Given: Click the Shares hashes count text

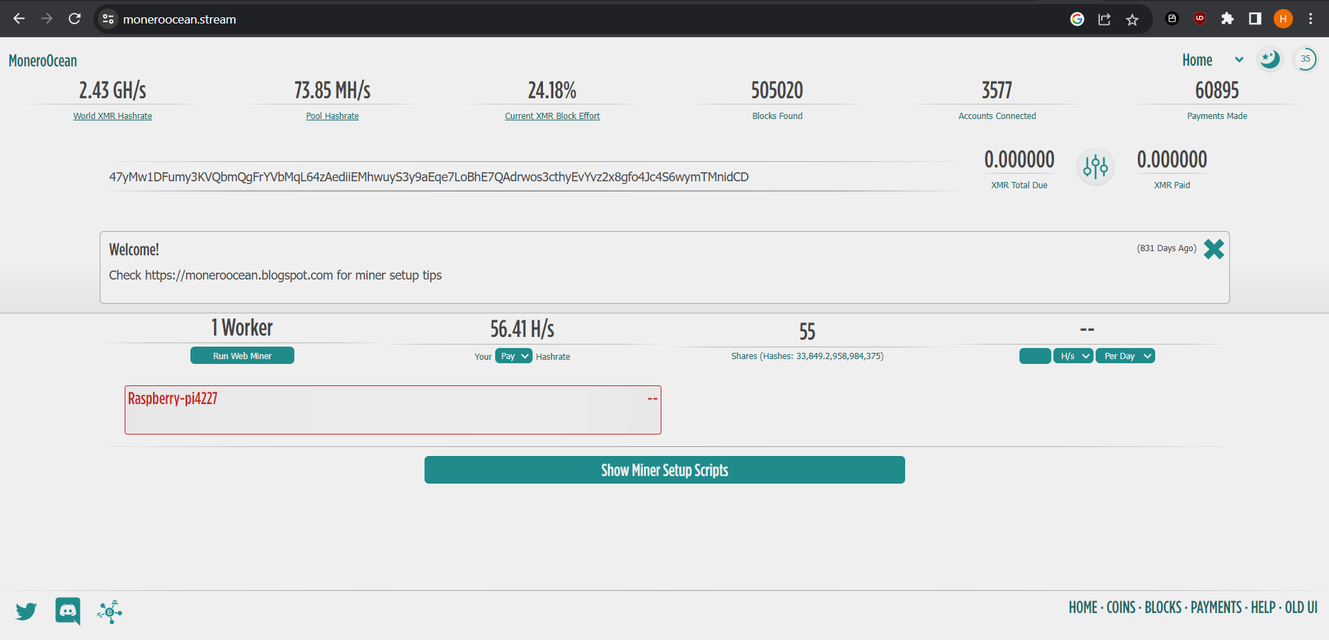Looking at the screenshot, I should 808,356.
